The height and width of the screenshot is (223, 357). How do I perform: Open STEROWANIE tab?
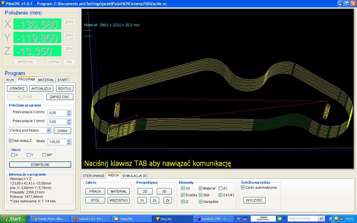click(x=93, y=176)
